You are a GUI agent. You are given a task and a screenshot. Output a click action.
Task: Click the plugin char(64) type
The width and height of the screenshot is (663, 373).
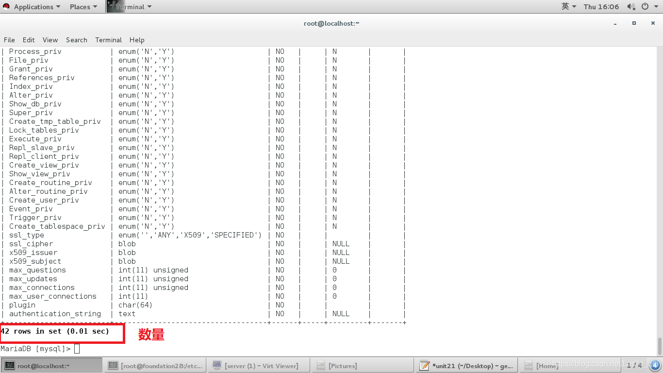[x=135, y=305]
